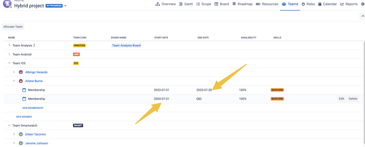Click the SKILLS column header
Viewport: 365px width, 147px height.
pyautogui.click(x=277, y=38)
